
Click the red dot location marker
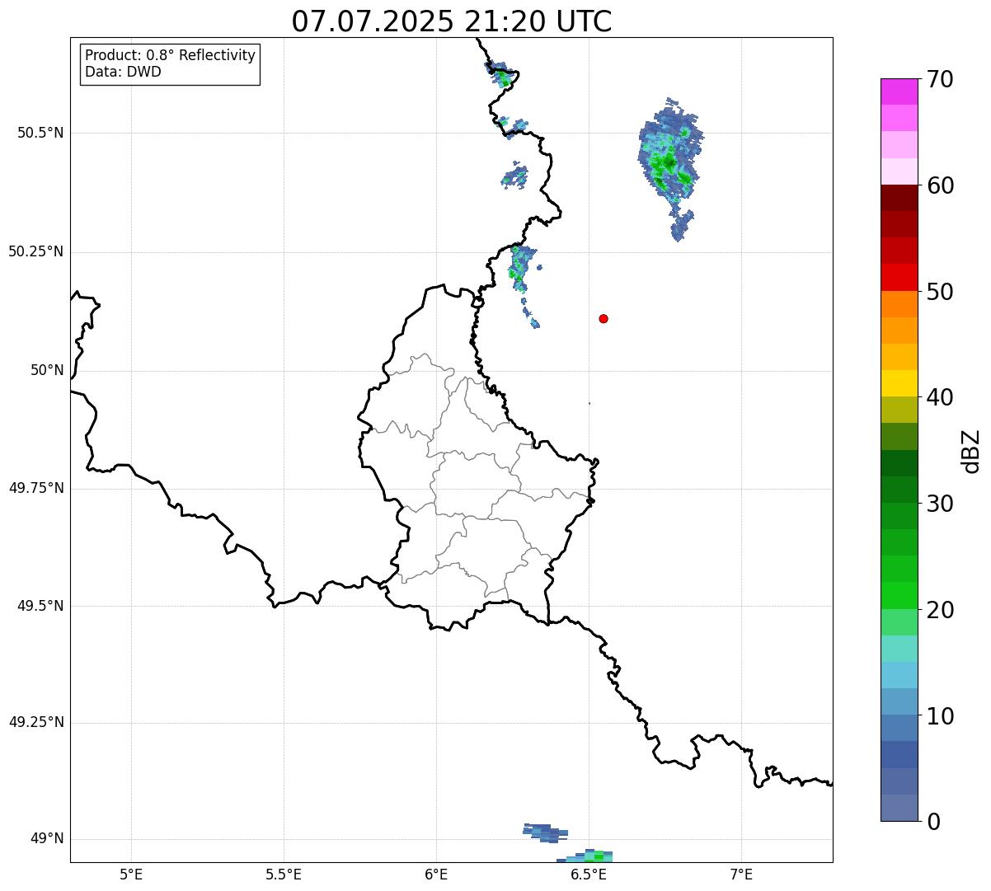pos(604,318)
